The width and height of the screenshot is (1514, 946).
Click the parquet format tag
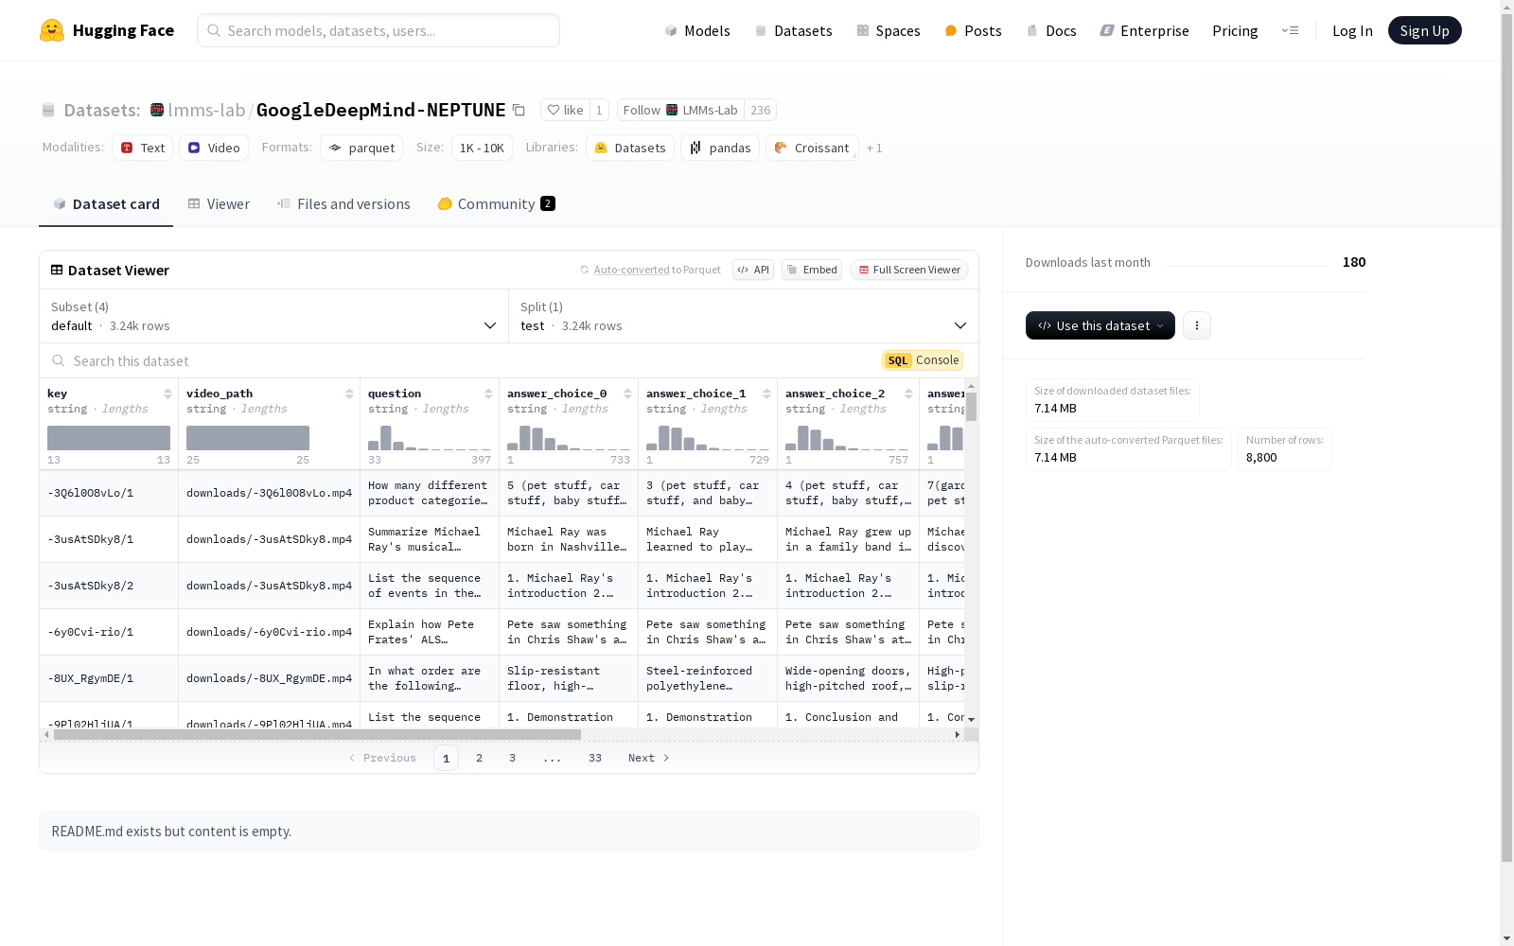coord(361,148)
